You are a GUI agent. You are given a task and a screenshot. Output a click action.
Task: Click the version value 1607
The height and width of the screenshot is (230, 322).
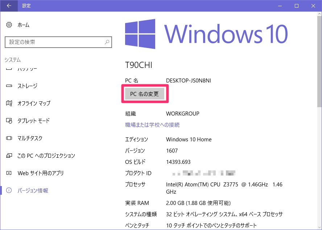pos(172,151)
